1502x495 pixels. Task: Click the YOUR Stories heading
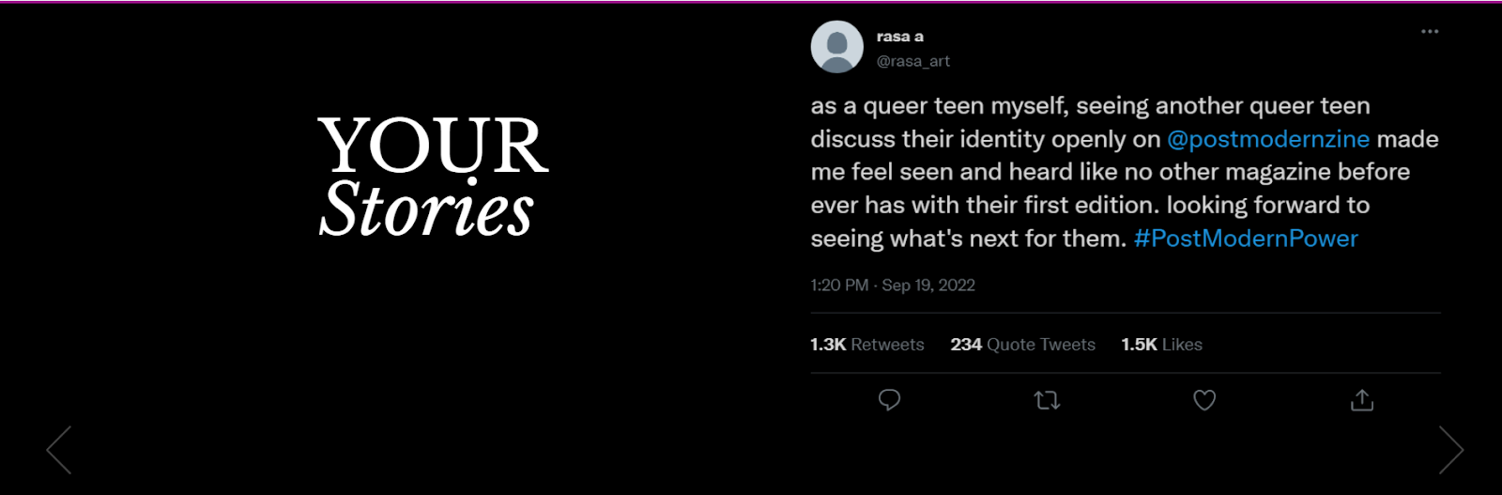click(433, 176)
